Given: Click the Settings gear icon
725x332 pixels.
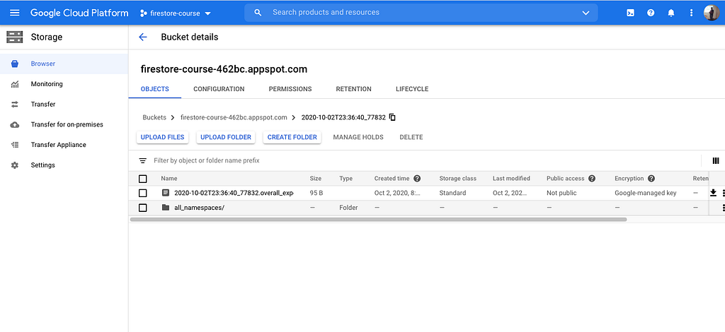Looking at the screenshot, I should coord(15,165).
